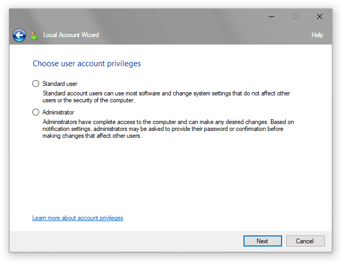Image resolution: width=344 pixels, height=264 pixels.
Task: Click the Standard account users description paragraph
Action: (166, 97)
